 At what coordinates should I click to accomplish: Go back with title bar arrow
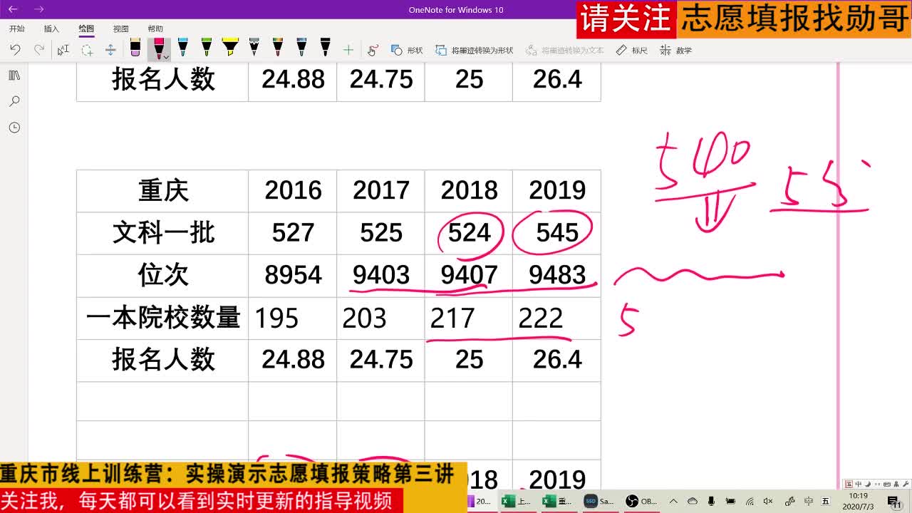click(x=13, y=9)
